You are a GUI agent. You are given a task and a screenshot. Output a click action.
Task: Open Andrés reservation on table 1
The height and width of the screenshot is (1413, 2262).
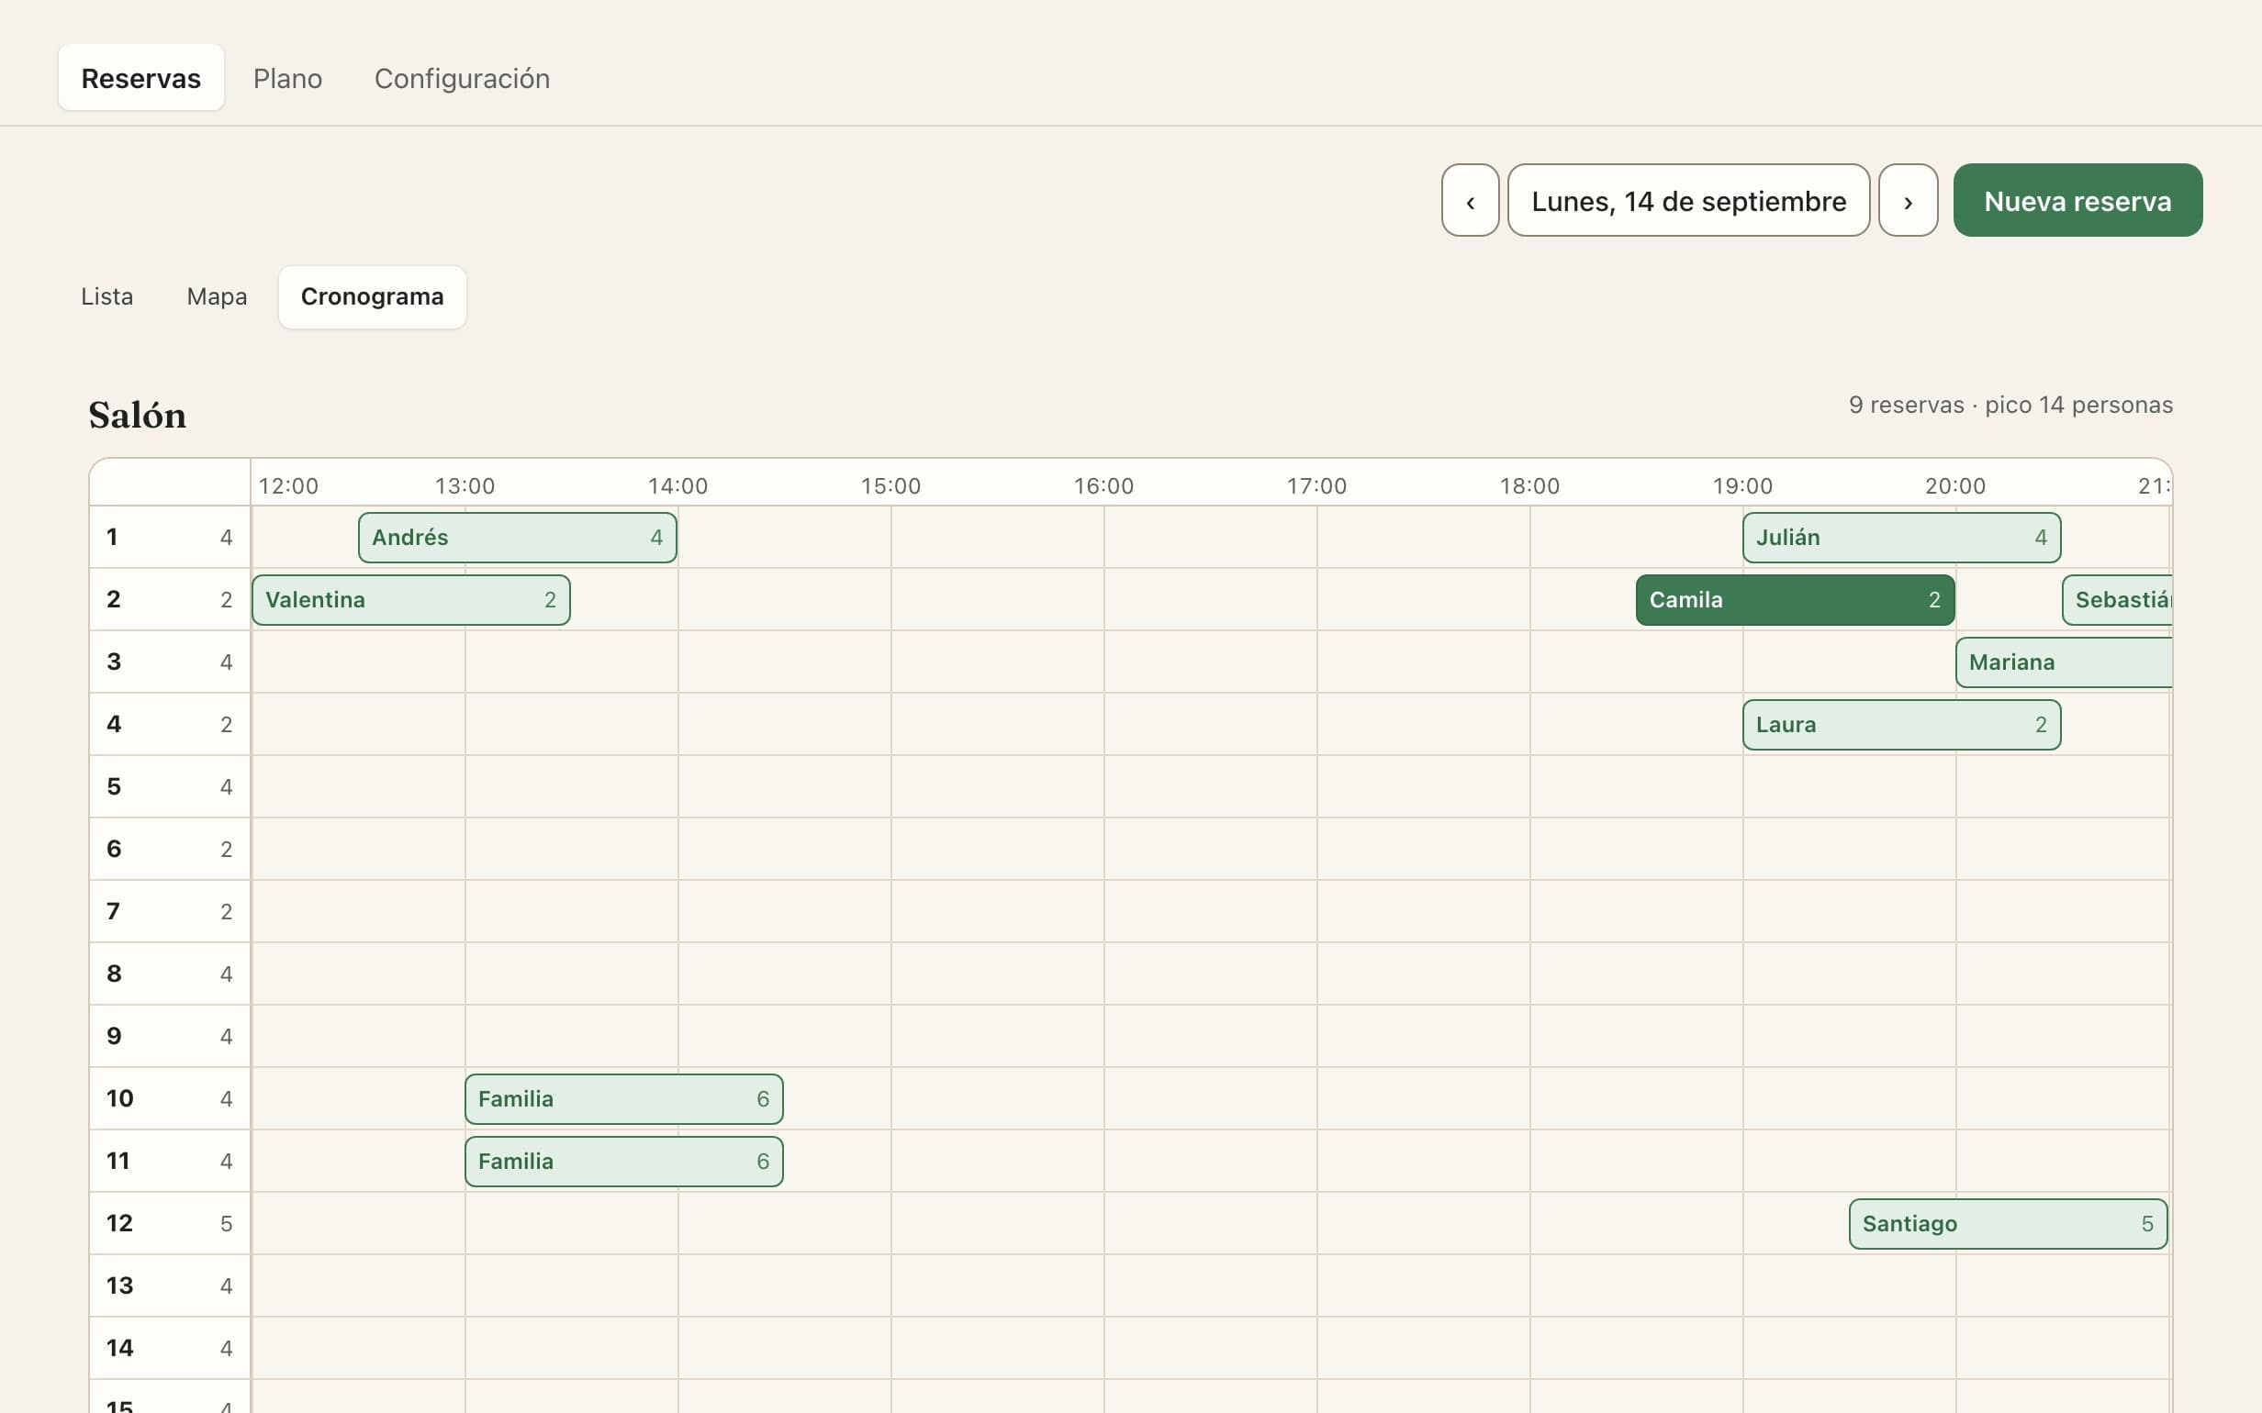coord(517,538)
